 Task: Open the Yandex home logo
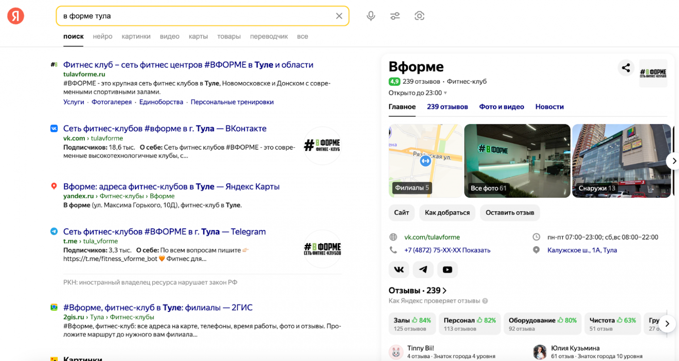pos(16,16)
